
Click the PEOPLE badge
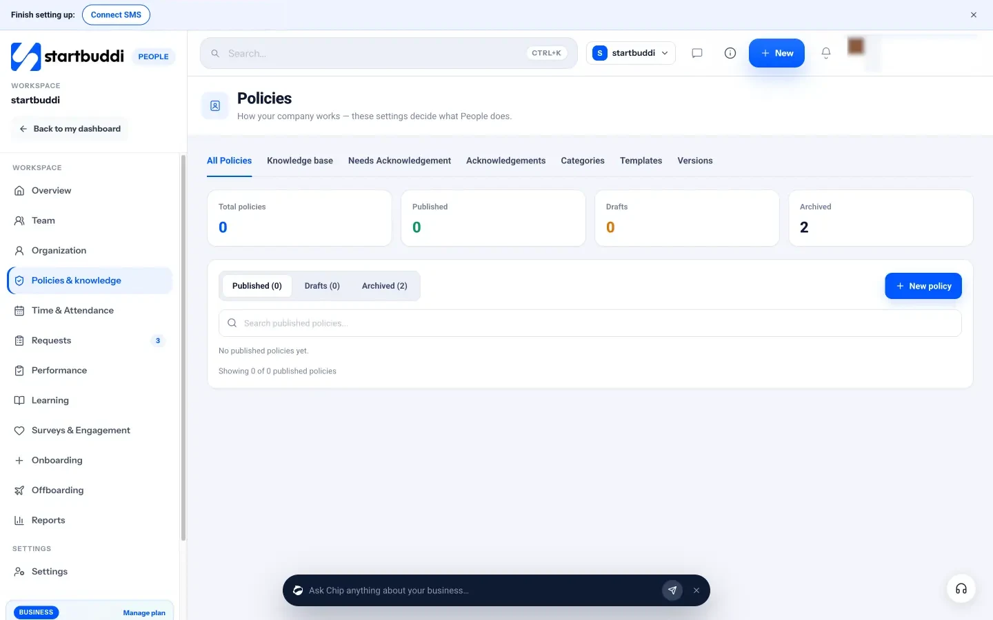point(153,56)
